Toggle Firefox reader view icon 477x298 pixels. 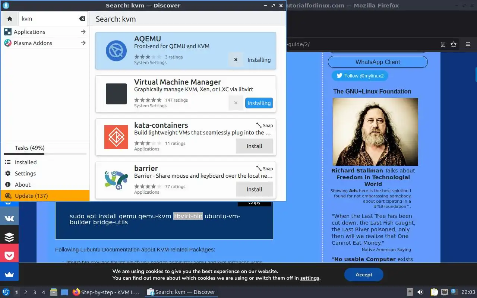(443, 44)
